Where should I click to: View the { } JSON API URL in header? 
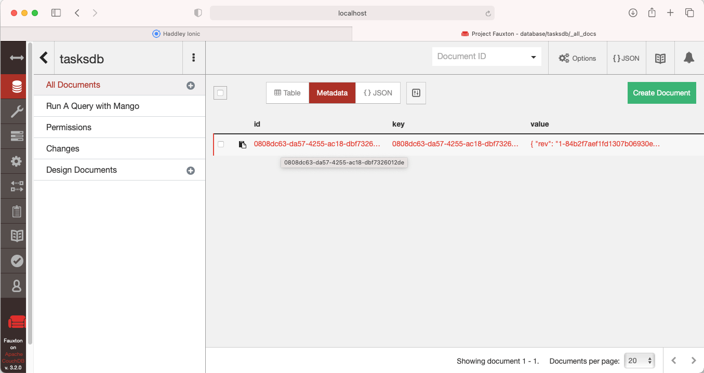(626, 59)
